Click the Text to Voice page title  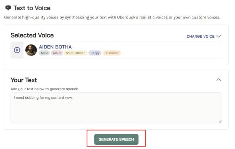point(32,8)
